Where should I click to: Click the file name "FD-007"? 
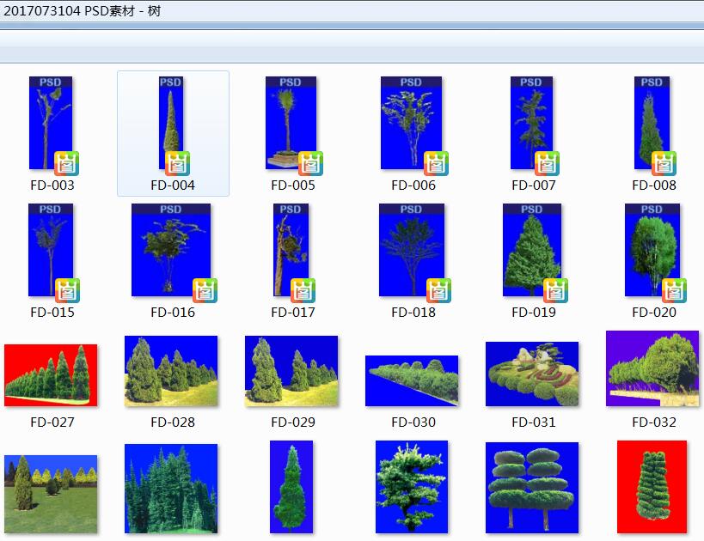pyautogui.click(x=534, y=185)
